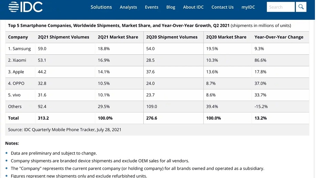The width and height of the screenshot is (317, 178).
Task: Navigate to the Blog
Action: click(171, 7)
